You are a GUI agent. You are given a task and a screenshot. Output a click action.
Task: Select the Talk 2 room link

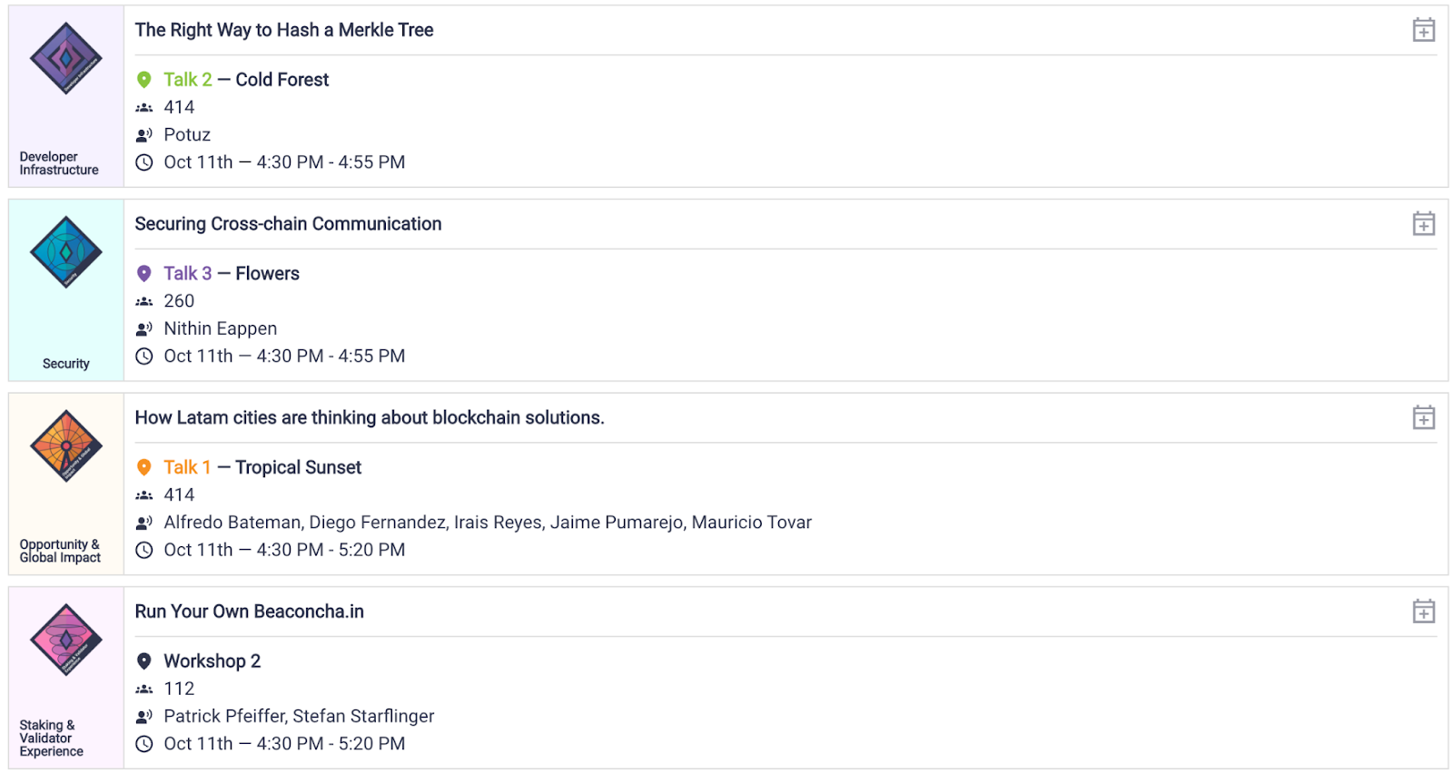[188, 80]
